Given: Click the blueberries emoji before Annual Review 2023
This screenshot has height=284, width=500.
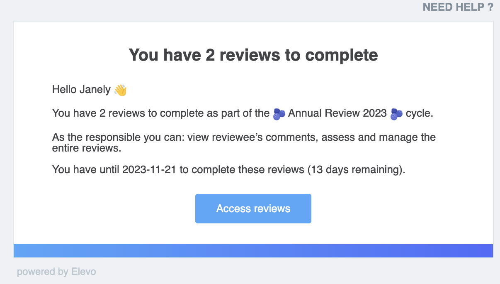Looking at the screenshot, I should pyautogui.click(x=279, y=114).
